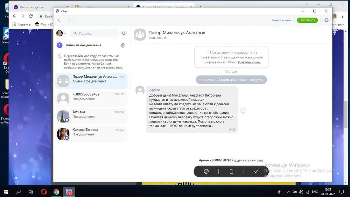The height and width of the screenshot is (197, 350).
Task: Click the Поповнити button
Action: pos(307,20)
